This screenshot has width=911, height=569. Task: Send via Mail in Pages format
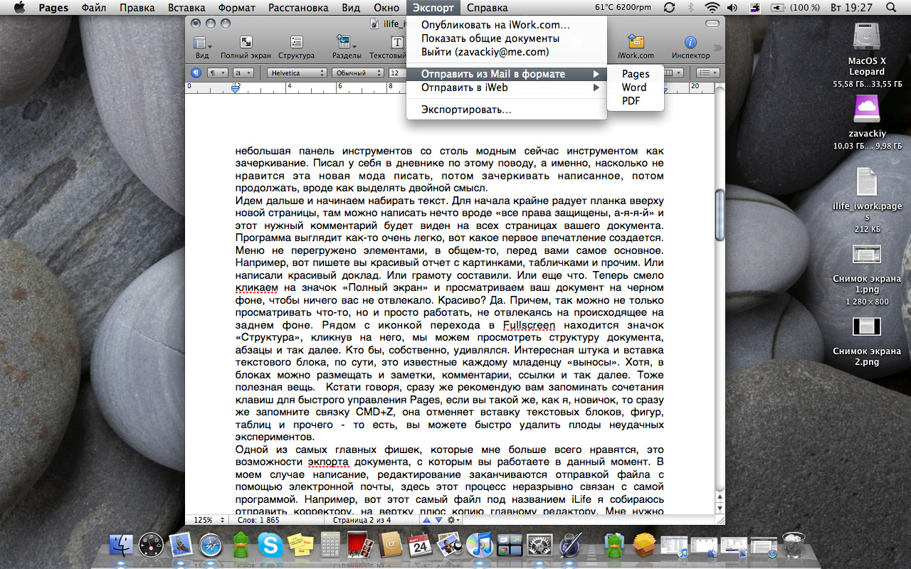click(636, 74)
